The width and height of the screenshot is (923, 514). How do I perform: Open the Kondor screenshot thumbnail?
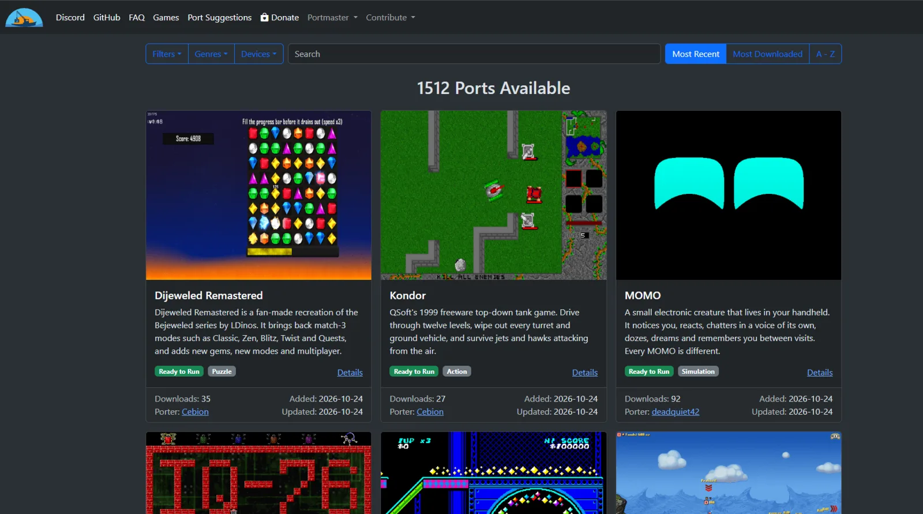point(494,195)
